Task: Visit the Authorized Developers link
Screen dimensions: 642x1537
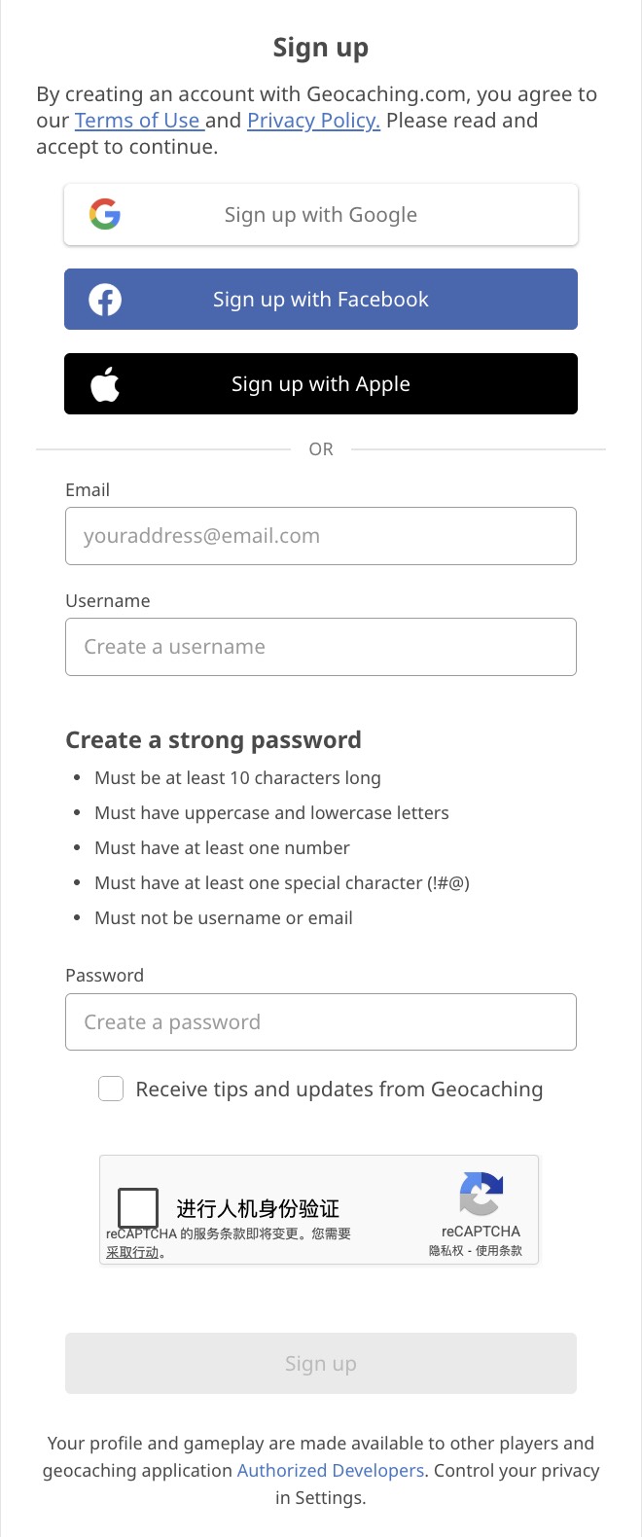Action: [x=331, y=1471]
